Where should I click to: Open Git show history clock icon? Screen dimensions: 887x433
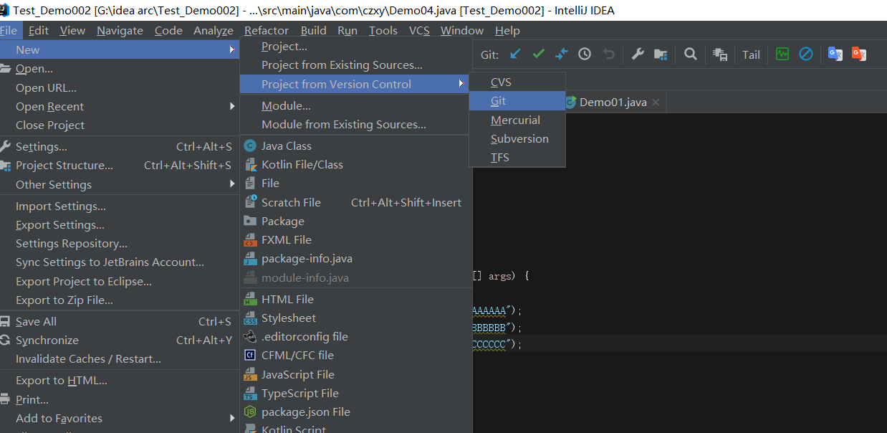585,54
